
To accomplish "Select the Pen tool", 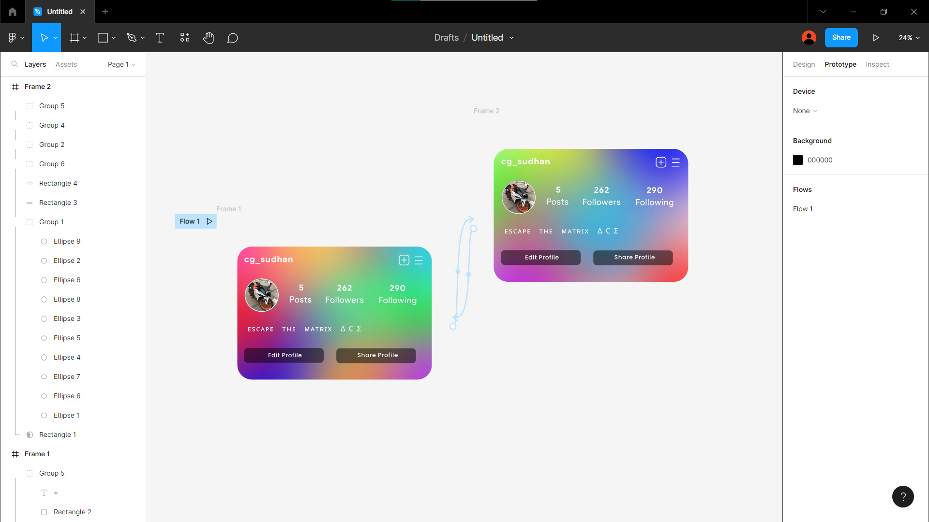I will tap(133, 37).
